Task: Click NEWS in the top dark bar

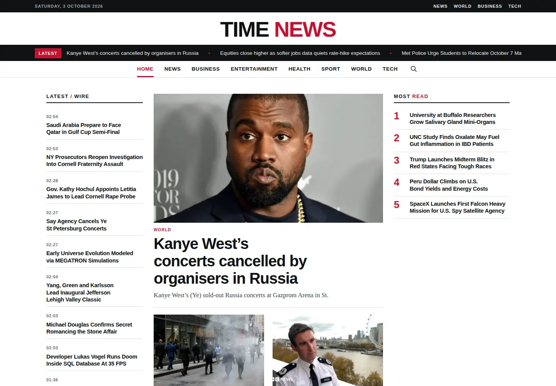Action: point(441,6)
